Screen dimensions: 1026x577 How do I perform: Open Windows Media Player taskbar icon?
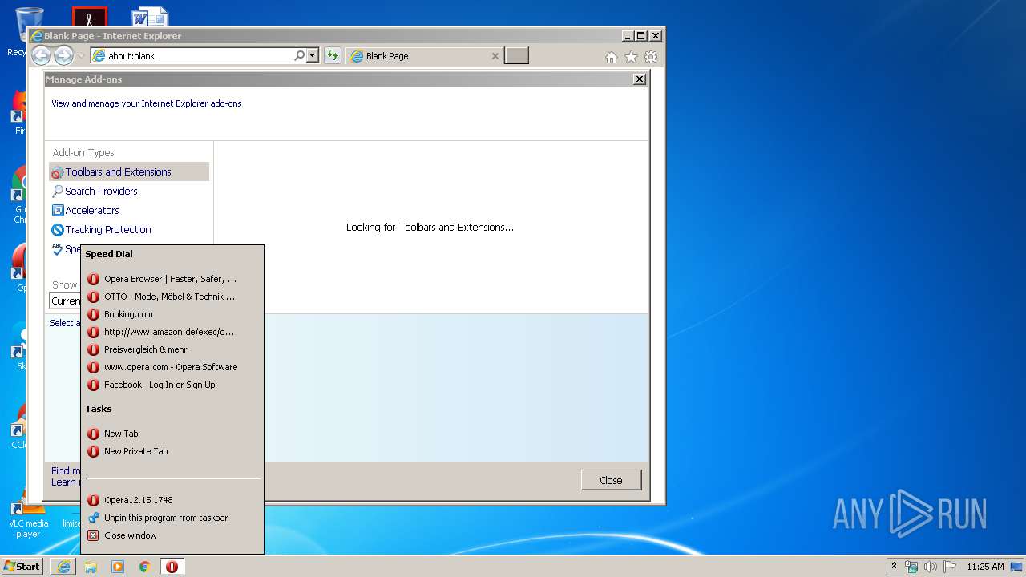(118, 567)
